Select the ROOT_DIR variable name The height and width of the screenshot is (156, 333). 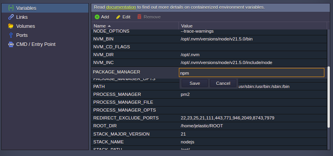pyautogui.click(x=105, y=126)
